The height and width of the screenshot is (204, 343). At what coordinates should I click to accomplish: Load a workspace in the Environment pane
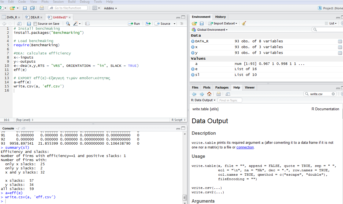click(x=194, y=23)
